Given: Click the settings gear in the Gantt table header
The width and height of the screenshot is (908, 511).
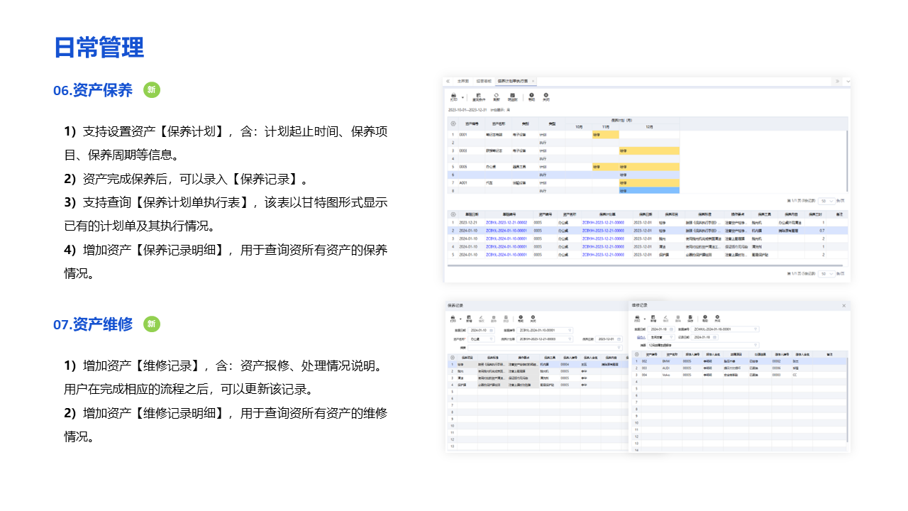Looking at the screenshot, I should click(x=453, y=123).
